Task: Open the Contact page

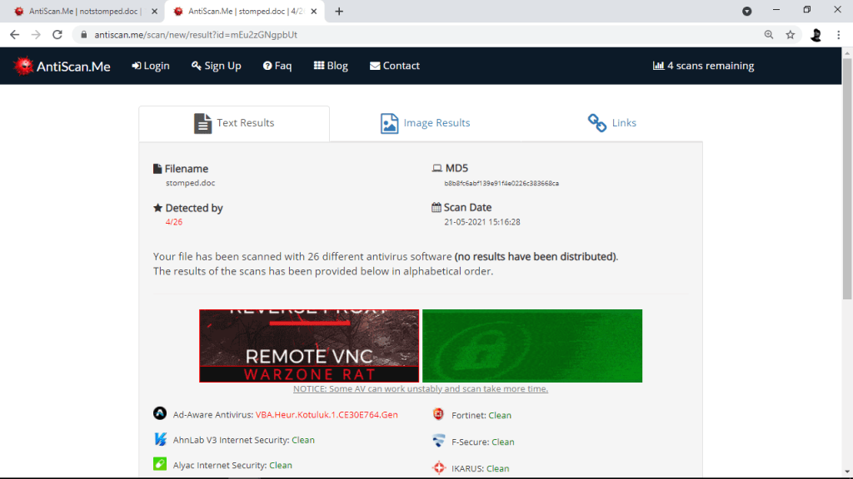Action: pyautogui.click(x=395, y=66)
